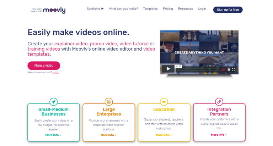Open the Small-Medium Businesses heading

tap(53, 112)
